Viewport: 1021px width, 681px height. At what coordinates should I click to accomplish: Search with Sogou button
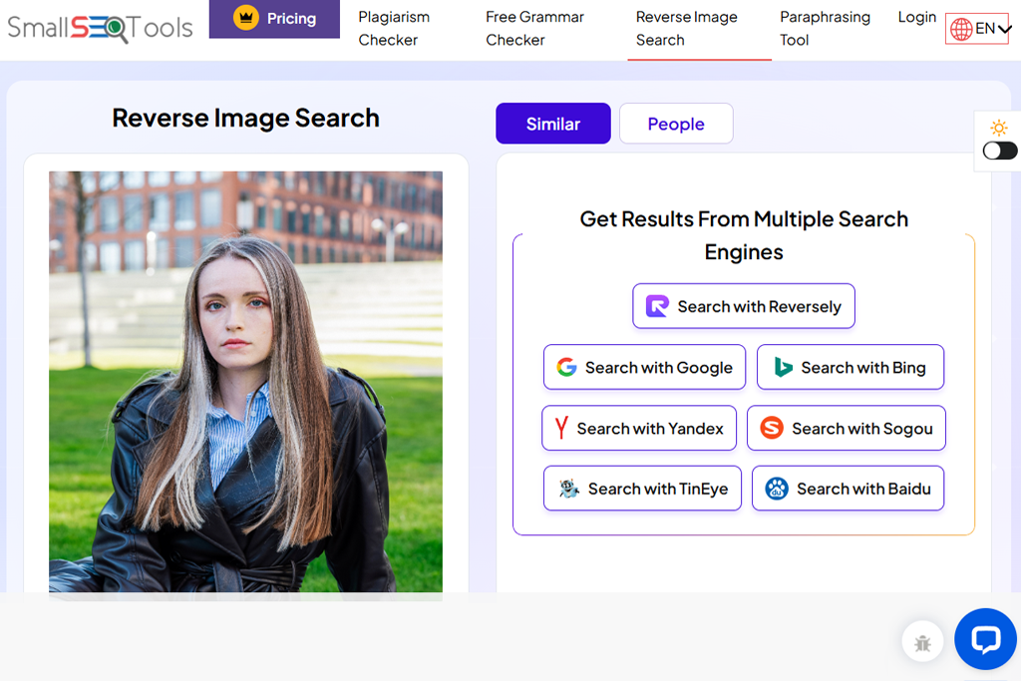(x=846, y=428)
